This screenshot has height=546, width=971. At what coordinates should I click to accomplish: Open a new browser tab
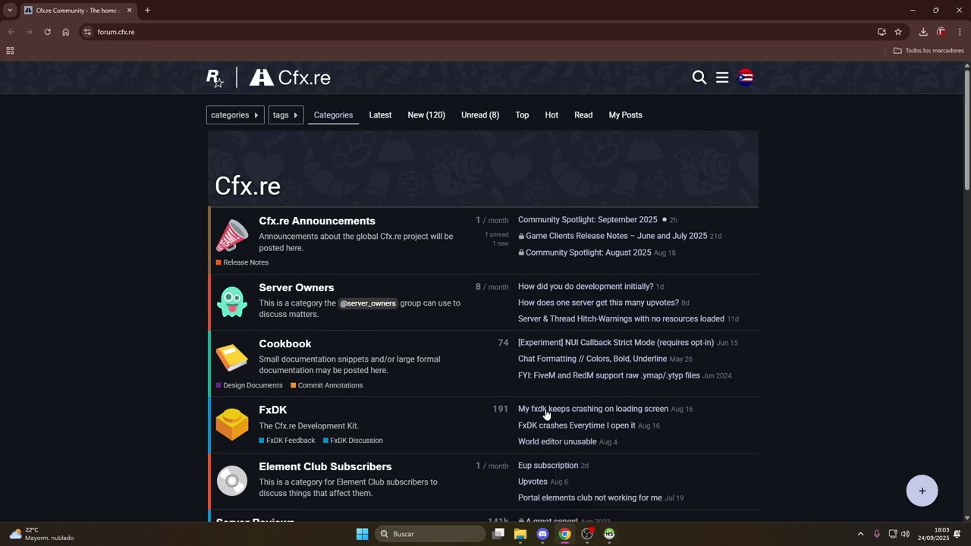[147, 11]
